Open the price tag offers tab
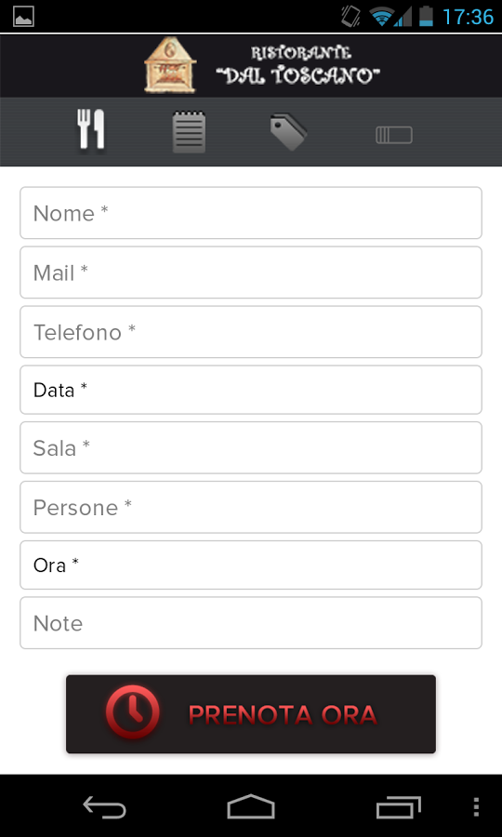502x837 pixels. click(288, 133)
